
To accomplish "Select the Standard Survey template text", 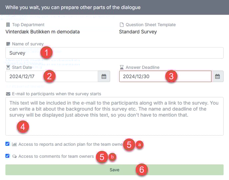I will pyautogui.click(x=138, y=32).
